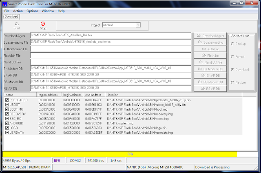This screenshot has width=261, height=173.
Task: Click the Start icon
Action: 17,24
